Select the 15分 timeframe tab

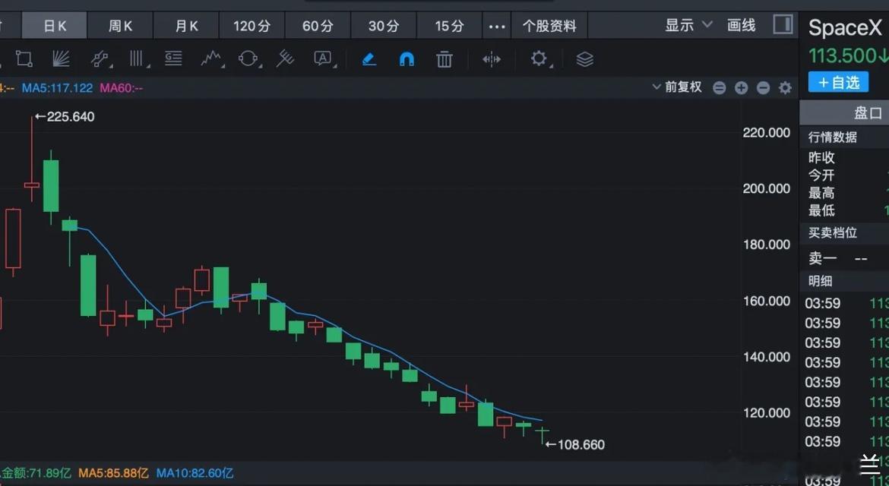click(450, 26)
